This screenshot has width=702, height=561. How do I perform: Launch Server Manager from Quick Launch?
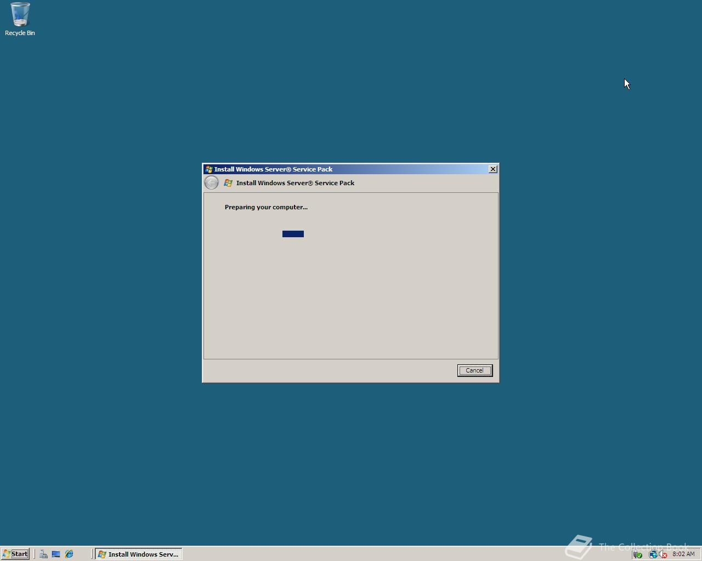coord(43,554)
